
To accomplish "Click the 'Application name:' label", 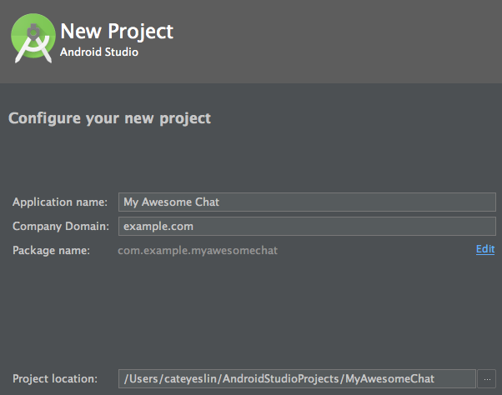I will (x=60, y=202).
